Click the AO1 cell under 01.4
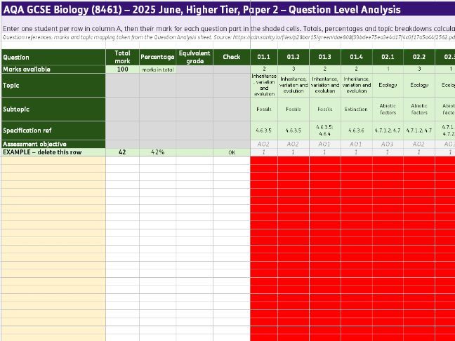The width and height of the screenshot is (455, 341). (x=356, y=144)
